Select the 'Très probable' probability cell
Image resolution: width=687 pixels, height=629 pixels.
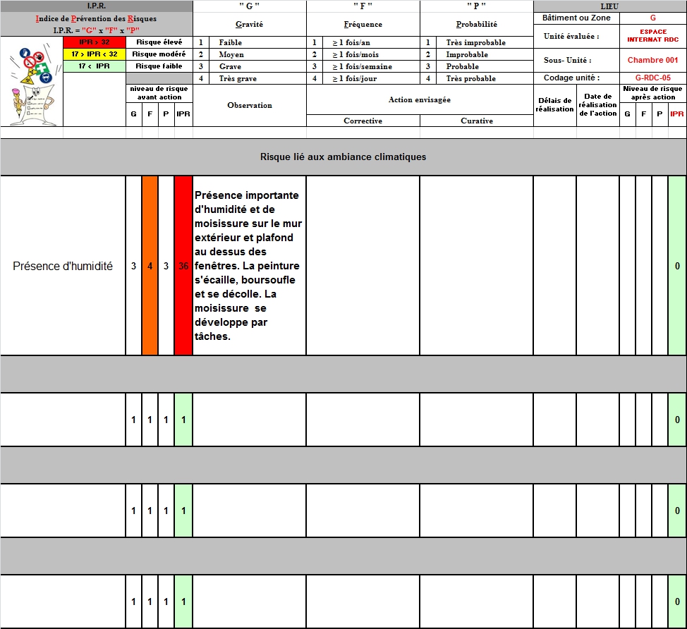pyautogui.click(x=477, y=78)
